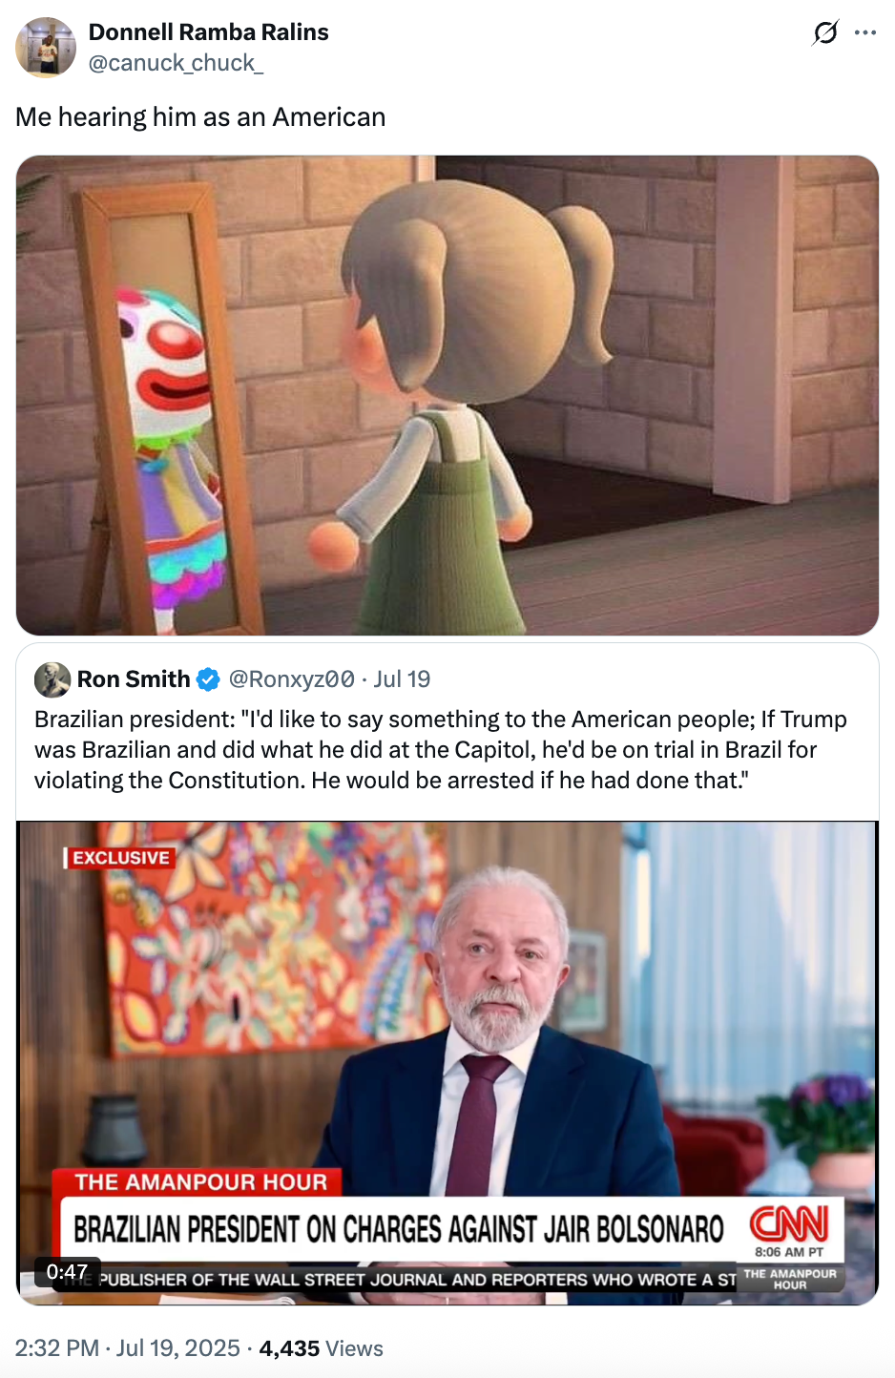Click the Grok slash-circle icon
Image resolution: width=895 pixels, height=1378 pixels.
pos(825,33)
